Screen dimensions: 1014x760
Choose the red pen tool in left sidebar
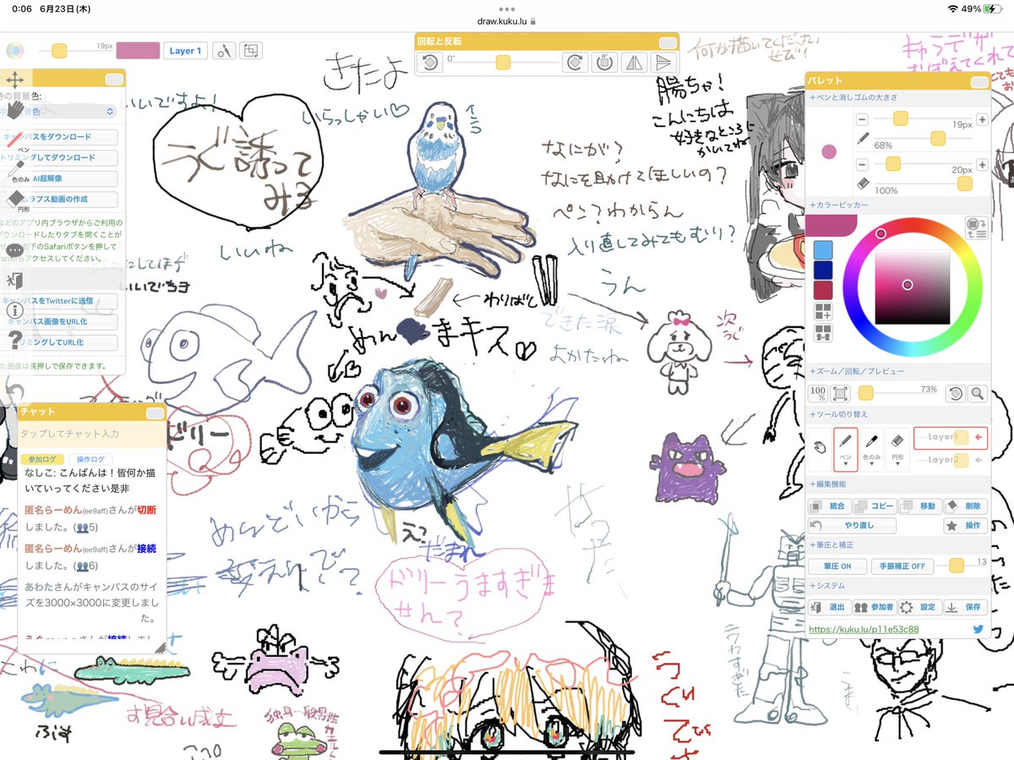[x=16, y=139]
